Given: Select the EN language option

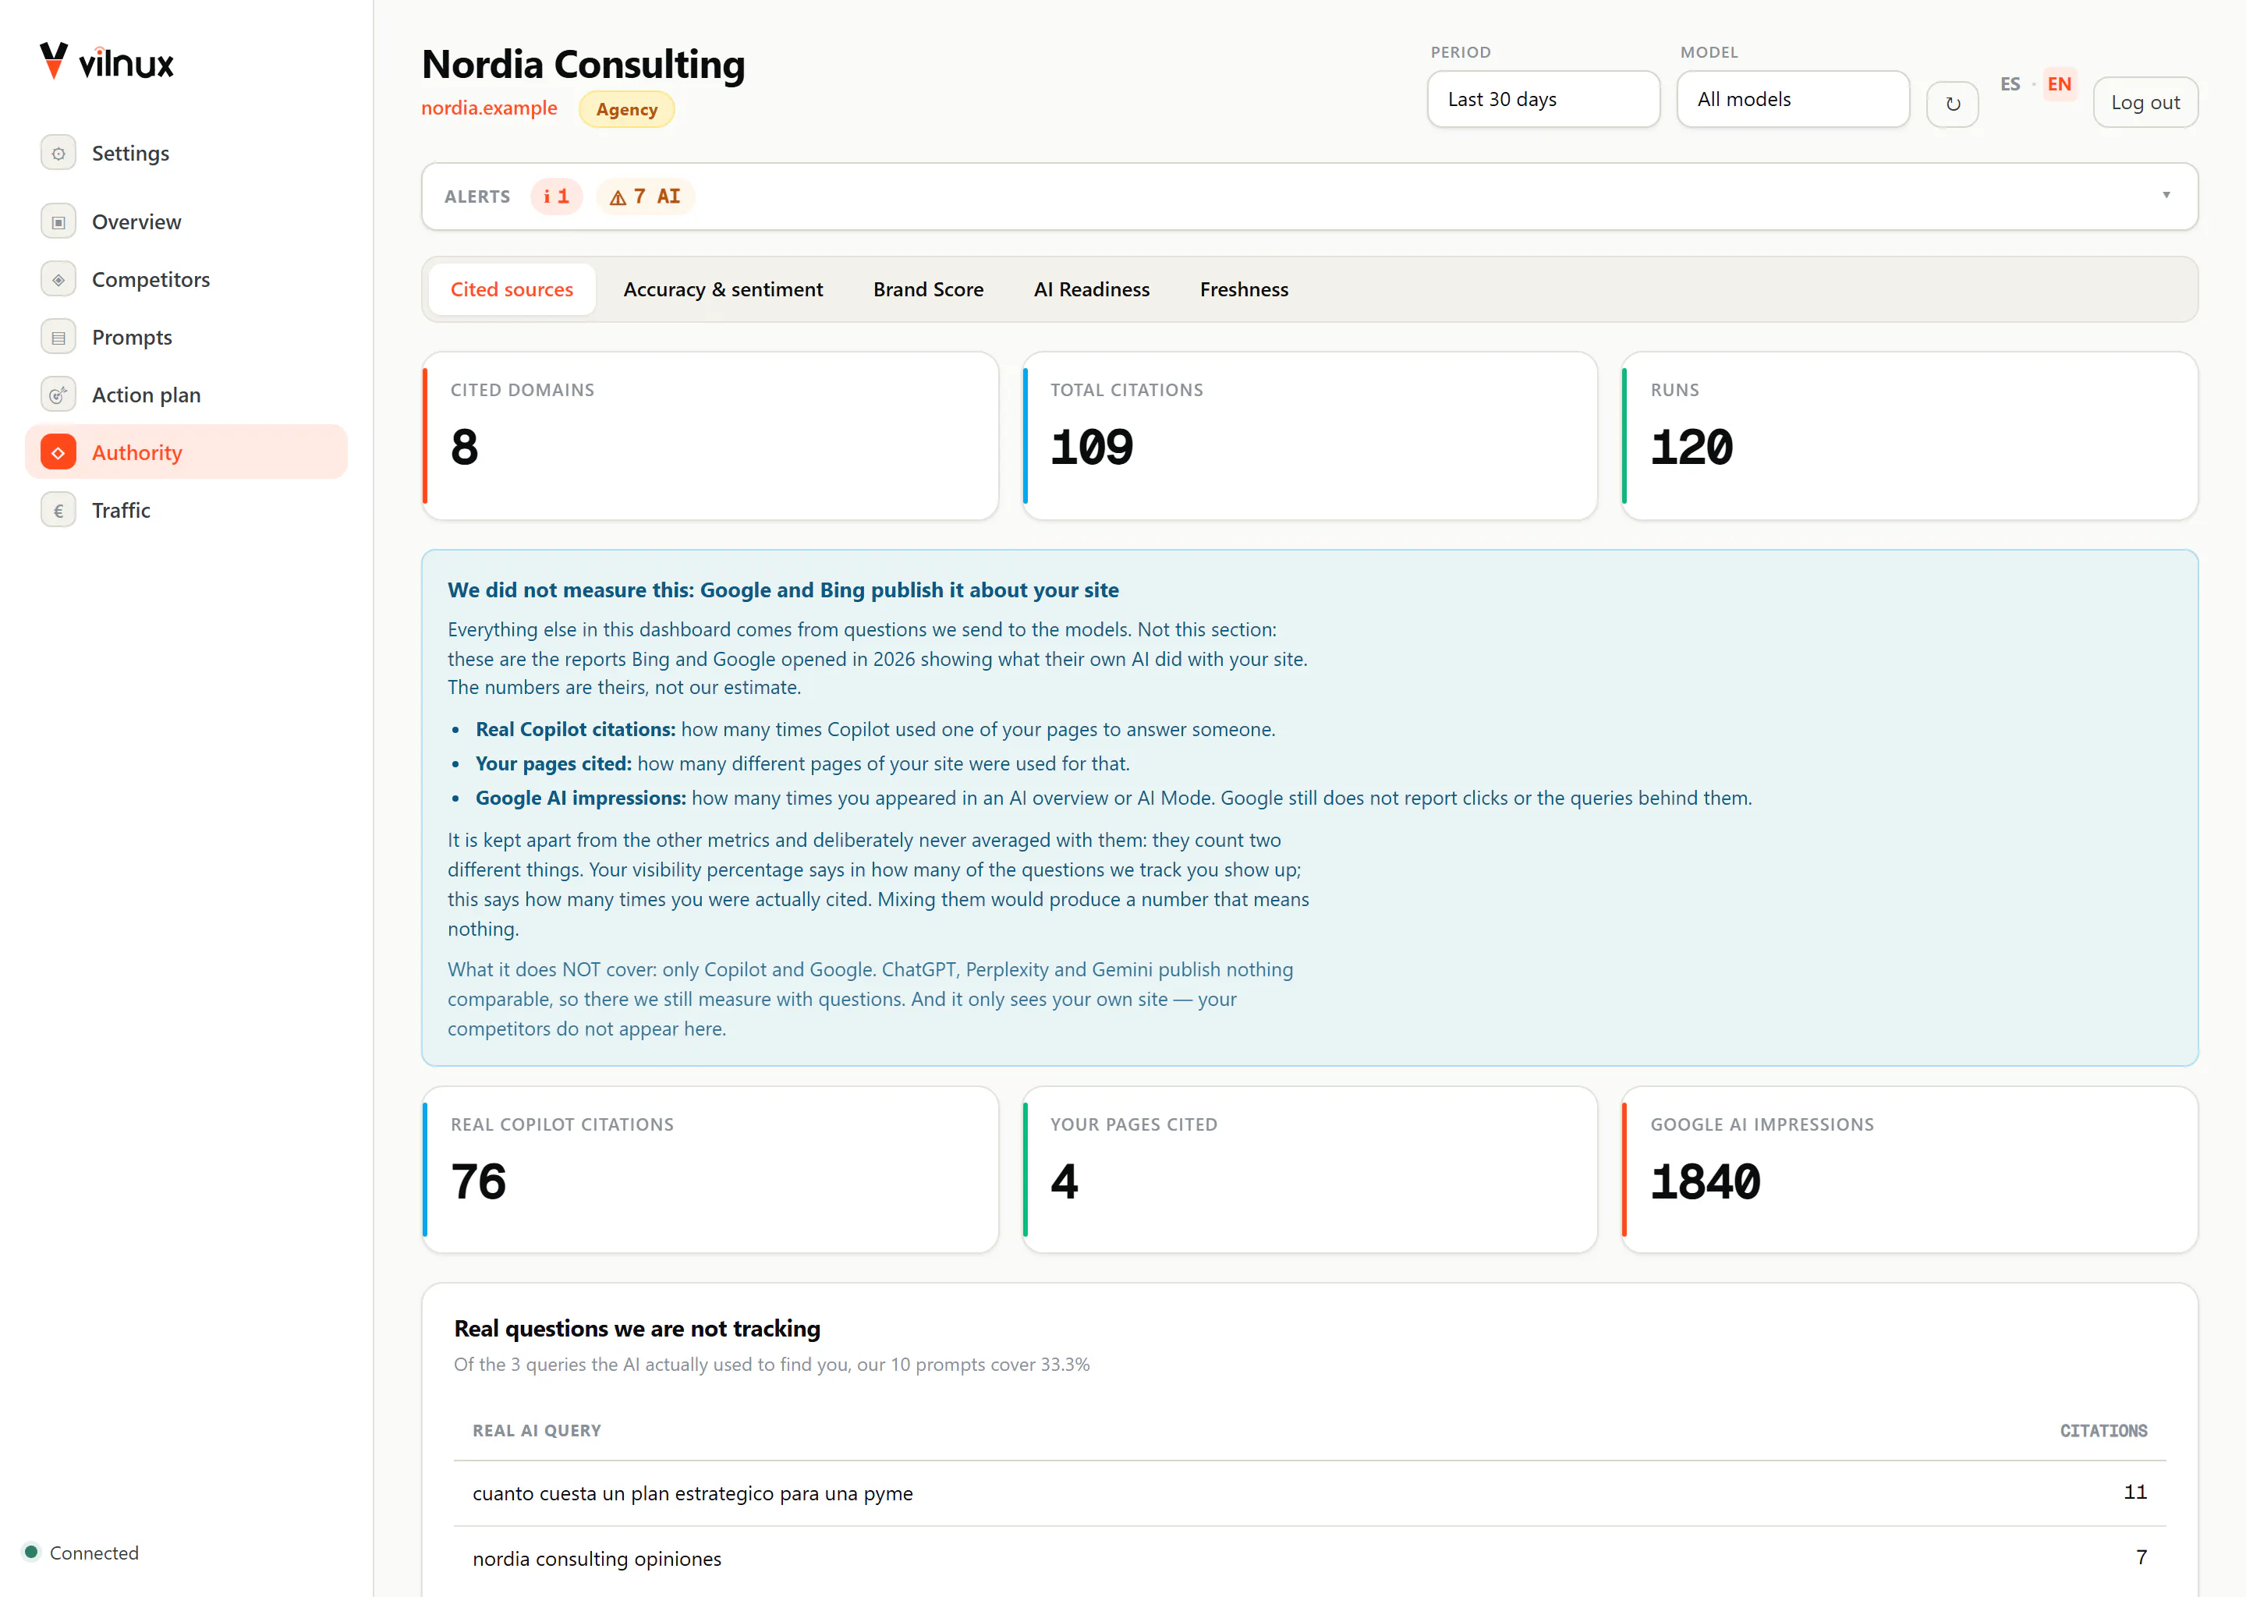Looking at the screenshot, I should point(2059,84).
